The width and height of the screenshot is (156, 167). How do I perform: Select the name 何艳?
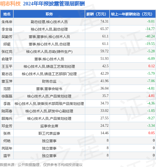pos(7,141)
